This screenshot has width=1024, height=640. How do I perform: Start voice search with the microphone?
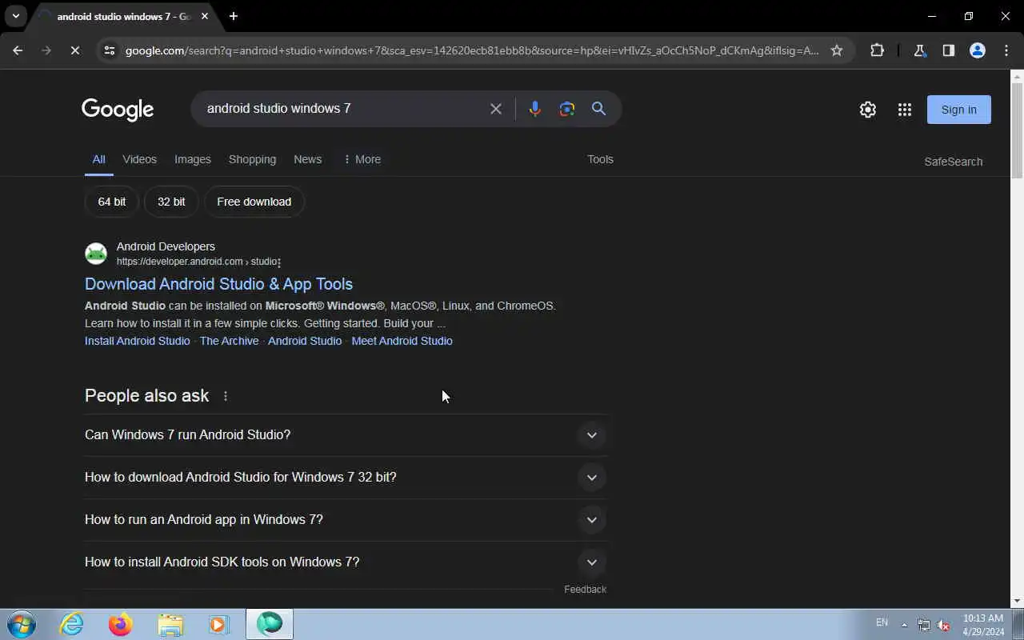click(534, 109)
